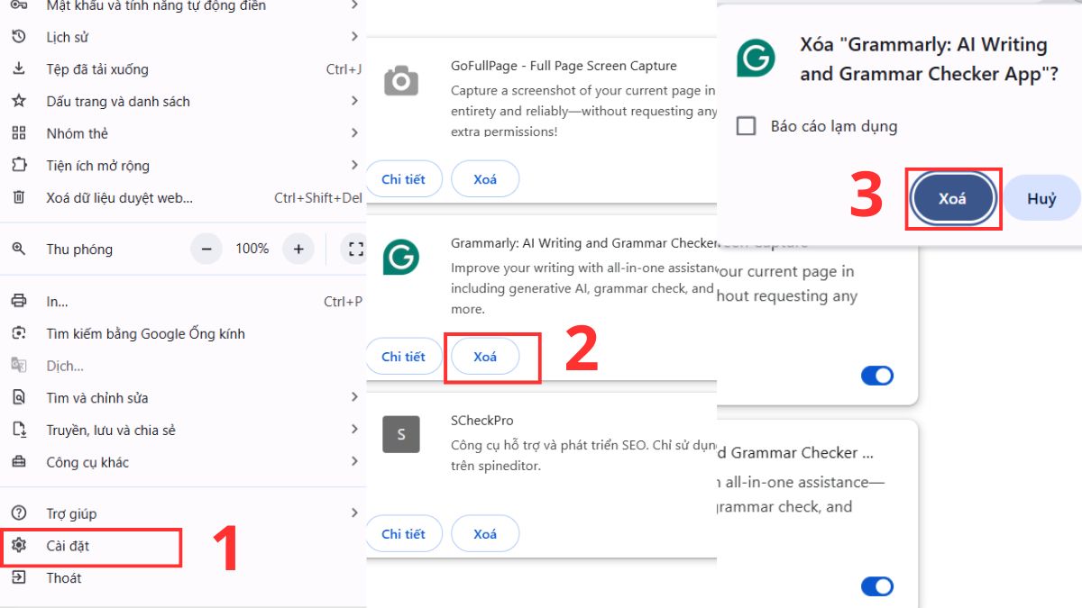Click the printer icon
Screen dimensions: 1082x608
pos(19,302)
